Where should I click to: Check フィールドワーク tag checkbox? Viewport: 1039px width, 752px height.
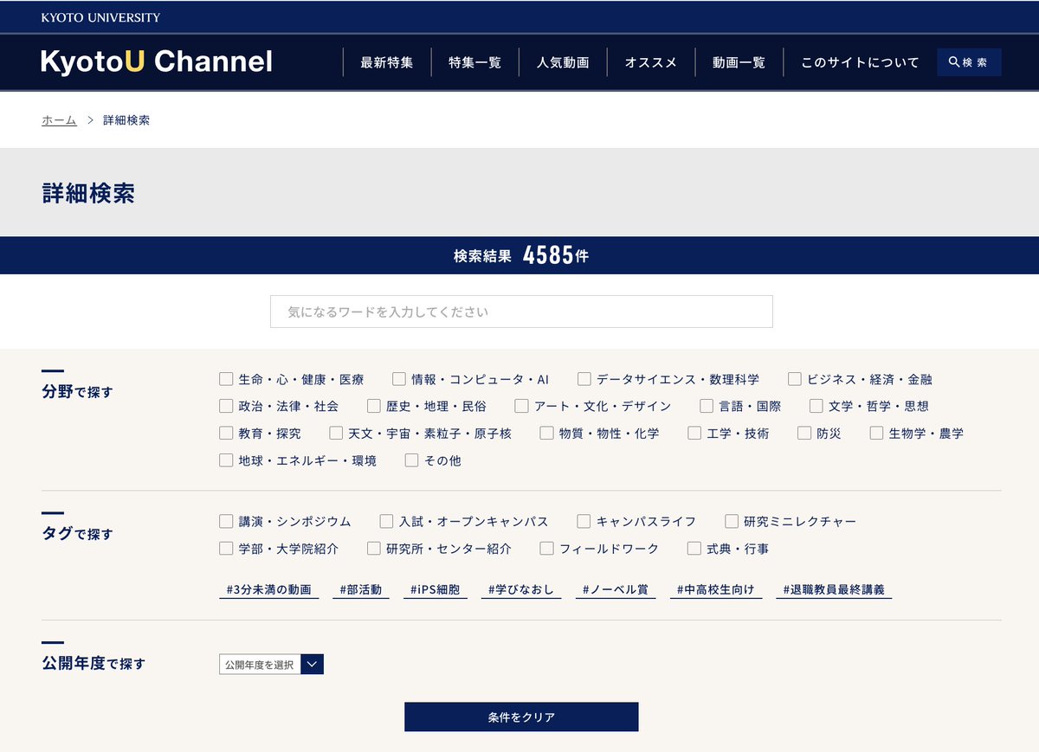tap(546, 548)
